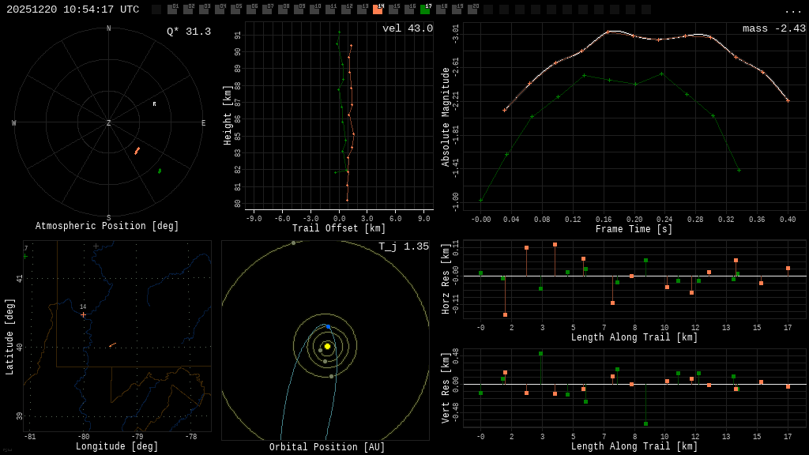Click the green meteor trail in polar plot
The width and height of the screenshot is (809, 455).
[x=160, y=171]
